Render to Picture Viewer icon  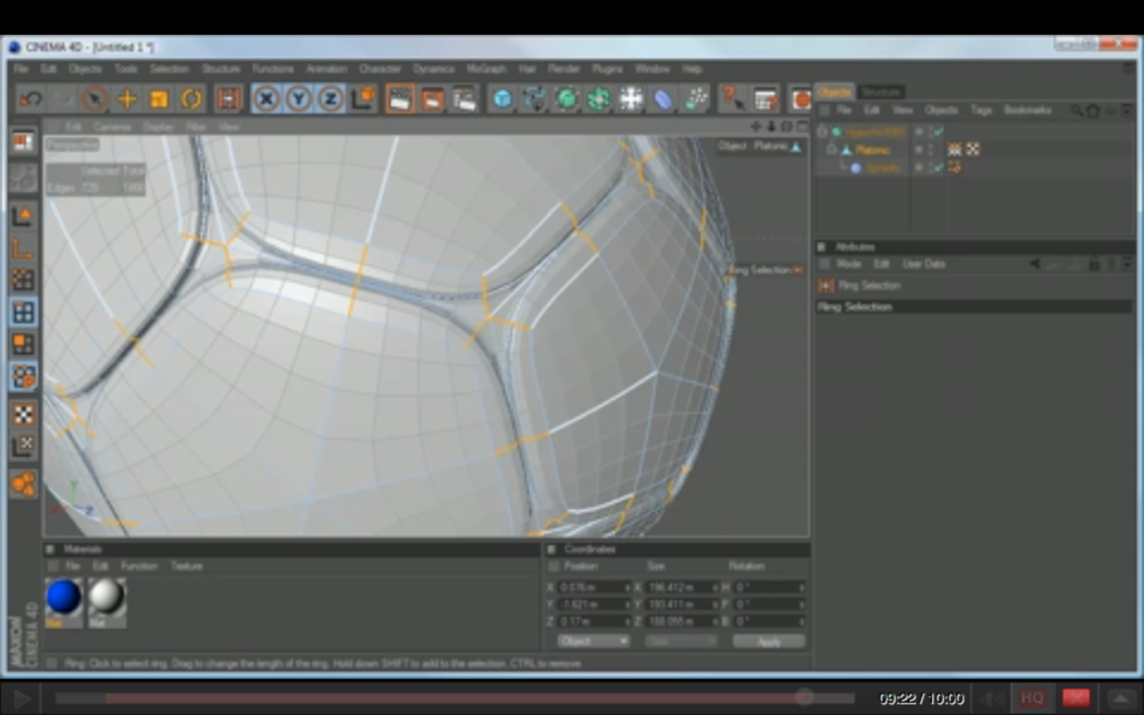pyautogui.click(x=433, y=99)
